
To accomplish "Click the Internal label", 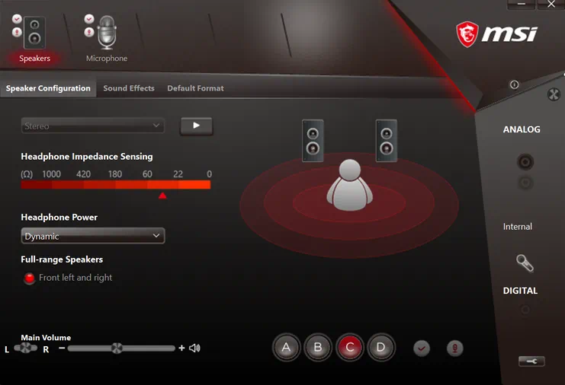I will [518, 227].
